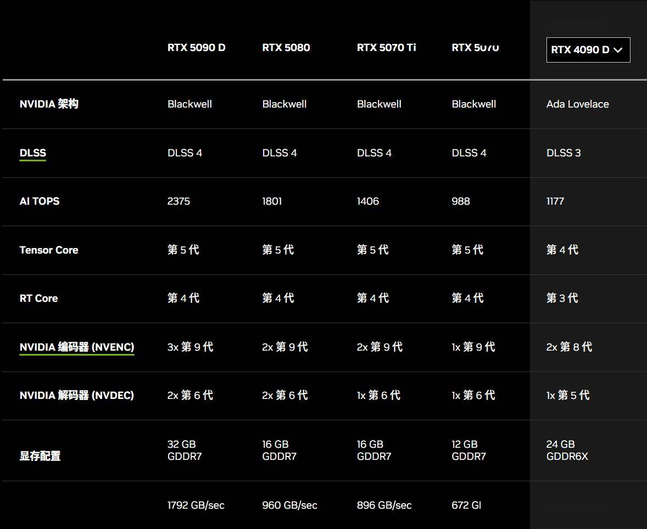Select the 1792 GB/sec bandwidth value
The width and height of the screenshot is (647, 529).
(196, 505)
